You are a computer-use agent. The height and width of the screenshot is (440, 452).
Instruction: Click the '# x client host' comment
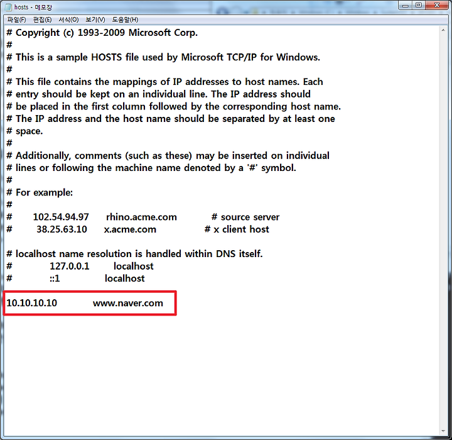click(x=237, y=229)
